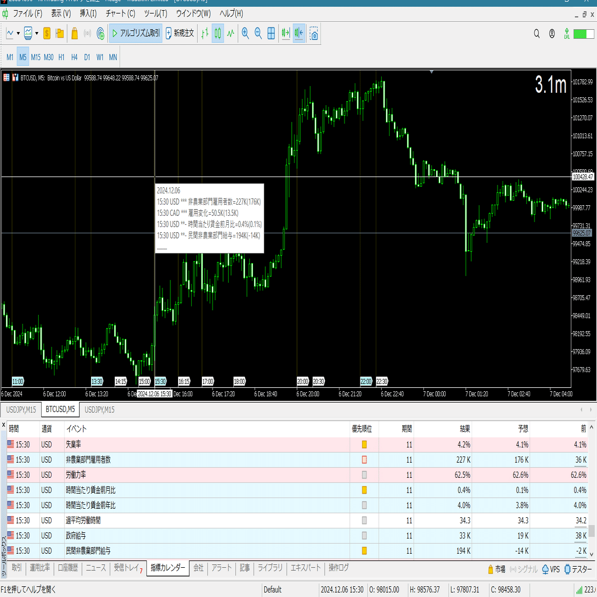Select the MN timeframe
This screenshot has height=597, width=597.
(113, 57)
